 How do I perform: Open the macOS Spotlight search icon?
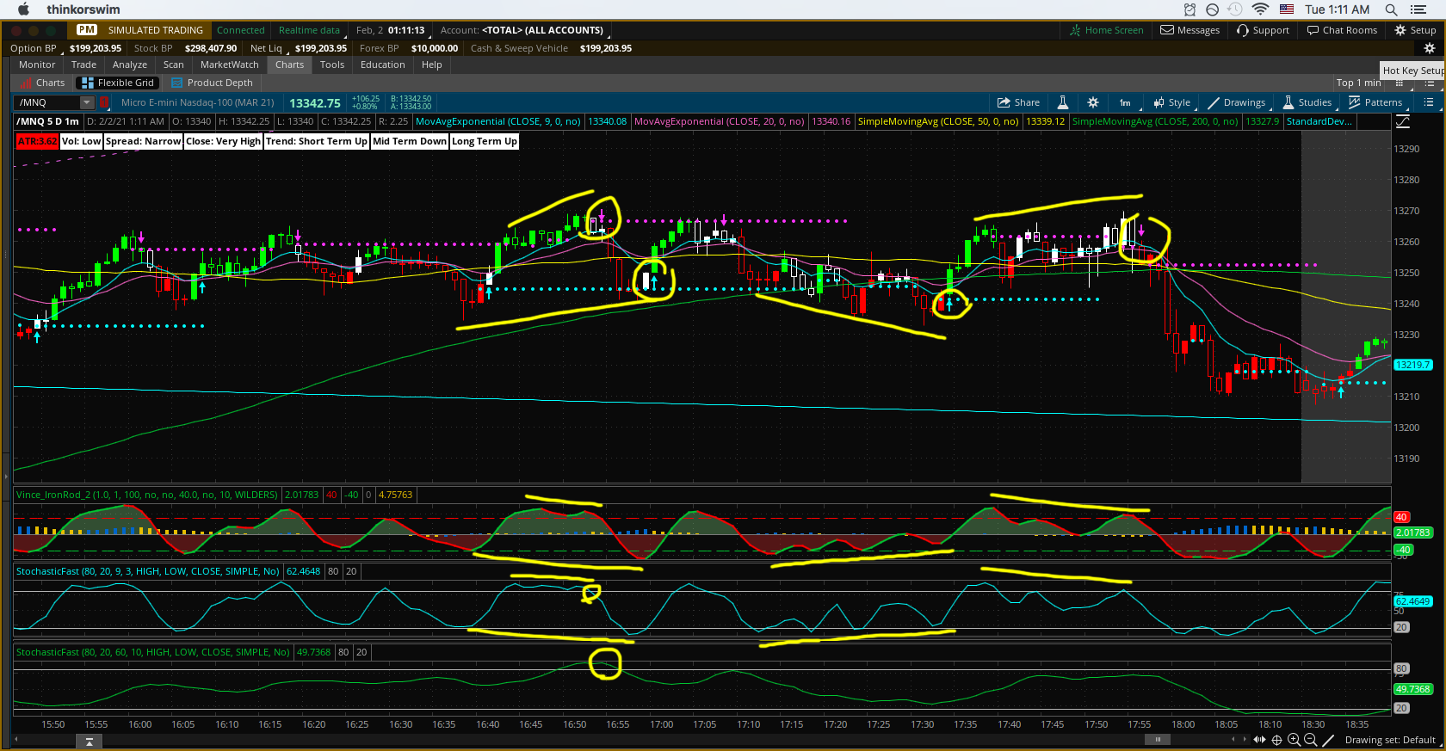click(x=1391, y=9)
